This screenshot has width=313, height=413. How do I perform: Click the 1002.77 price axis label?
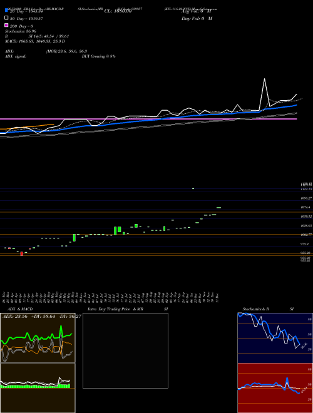click(x=306, y=235)
